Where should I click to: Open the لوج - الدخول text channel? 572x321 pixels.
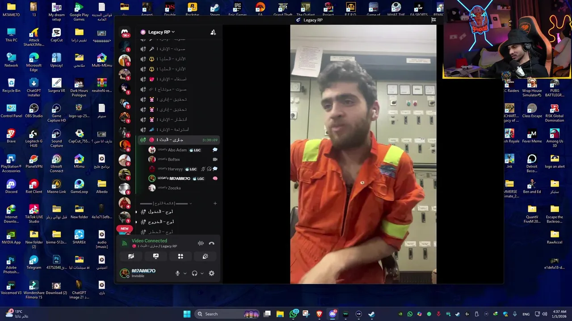tap(178, 212)
